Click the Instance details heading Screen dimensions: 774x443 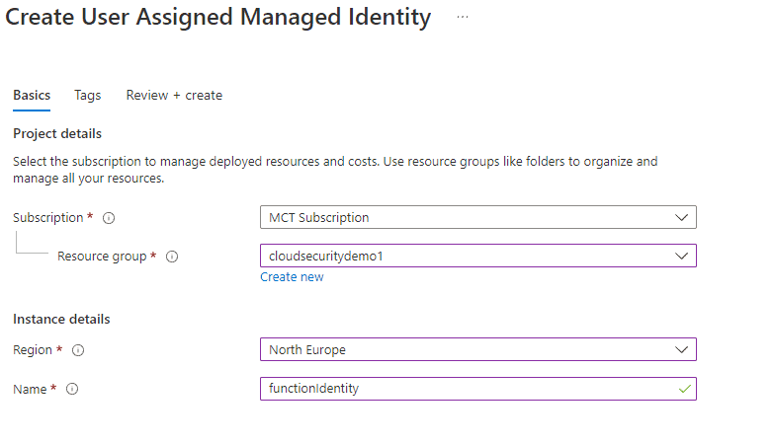click(61, 320)
